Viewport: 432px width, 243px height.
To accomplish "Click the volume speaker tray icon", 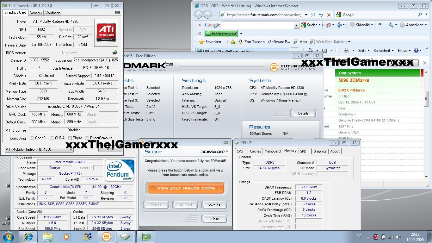I will coord(398,237).
